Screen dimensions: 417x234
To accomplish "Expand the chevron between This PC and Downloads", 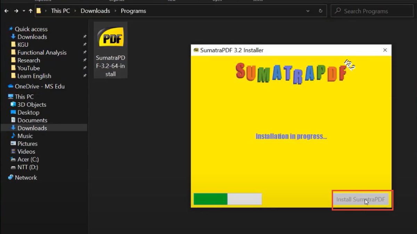I will [75, 11].
